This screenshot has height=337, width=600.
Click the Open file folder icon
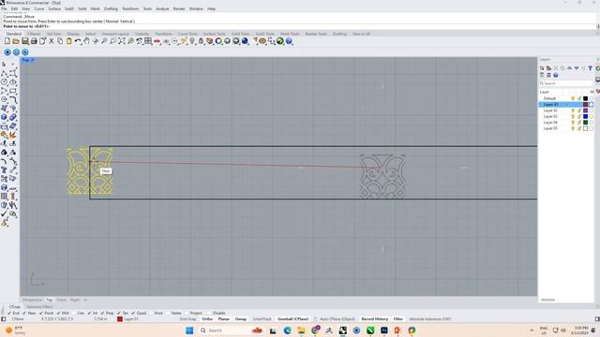[x=16, y=41]
